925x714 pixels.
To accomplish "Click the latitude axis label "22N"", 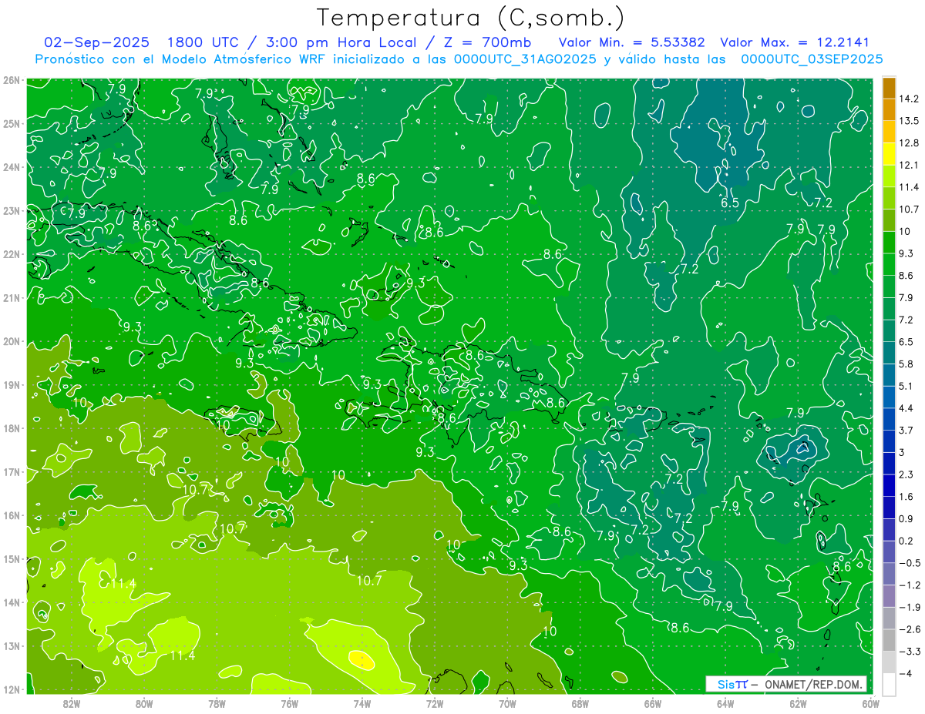I will pos(12,254).
